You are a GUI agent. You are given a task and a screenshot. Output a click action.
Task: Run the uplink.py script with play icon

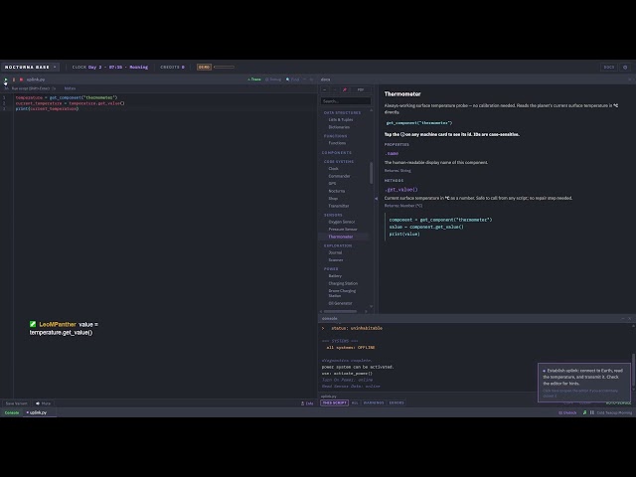point(6,79)
